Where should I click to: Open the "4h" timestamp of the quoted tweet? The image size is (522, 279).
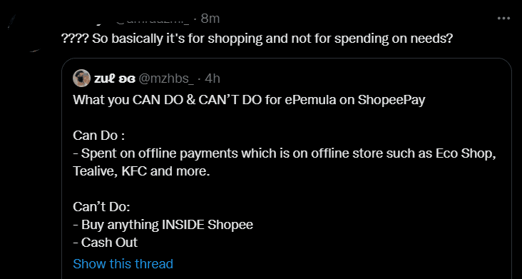213,78
